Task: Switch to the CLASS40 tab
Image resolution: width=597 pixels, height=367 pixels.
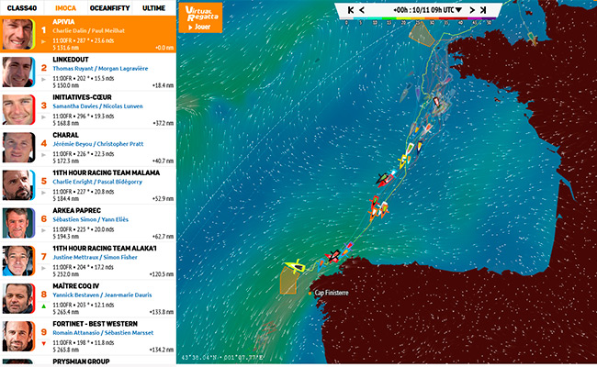Action: (x=20, y=8)
